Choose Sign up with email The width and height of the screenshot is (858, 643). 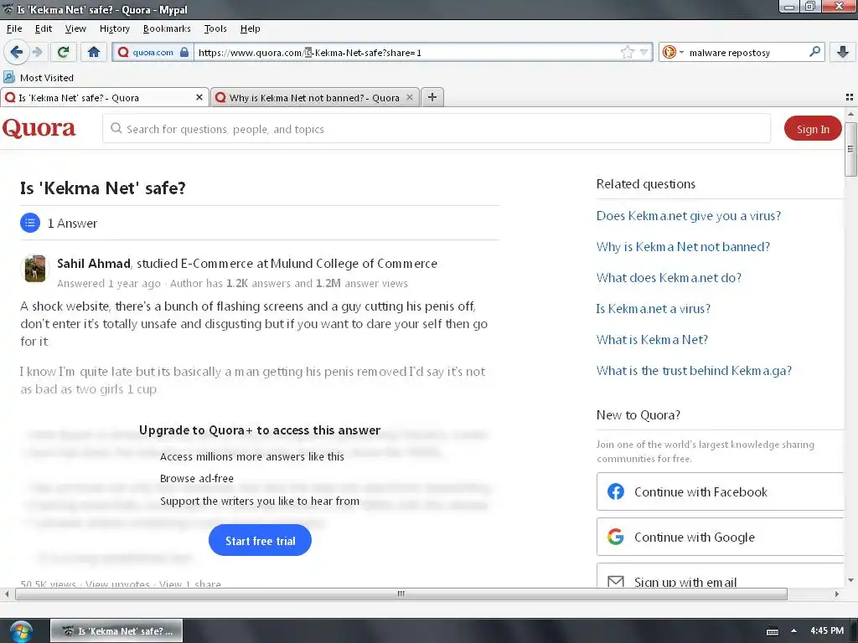tap(721, 576)
